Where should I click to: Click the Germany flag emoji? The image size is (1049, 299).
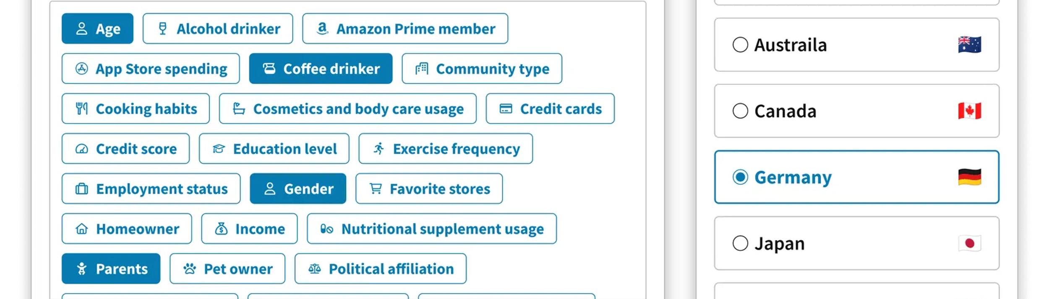(969, 177)
